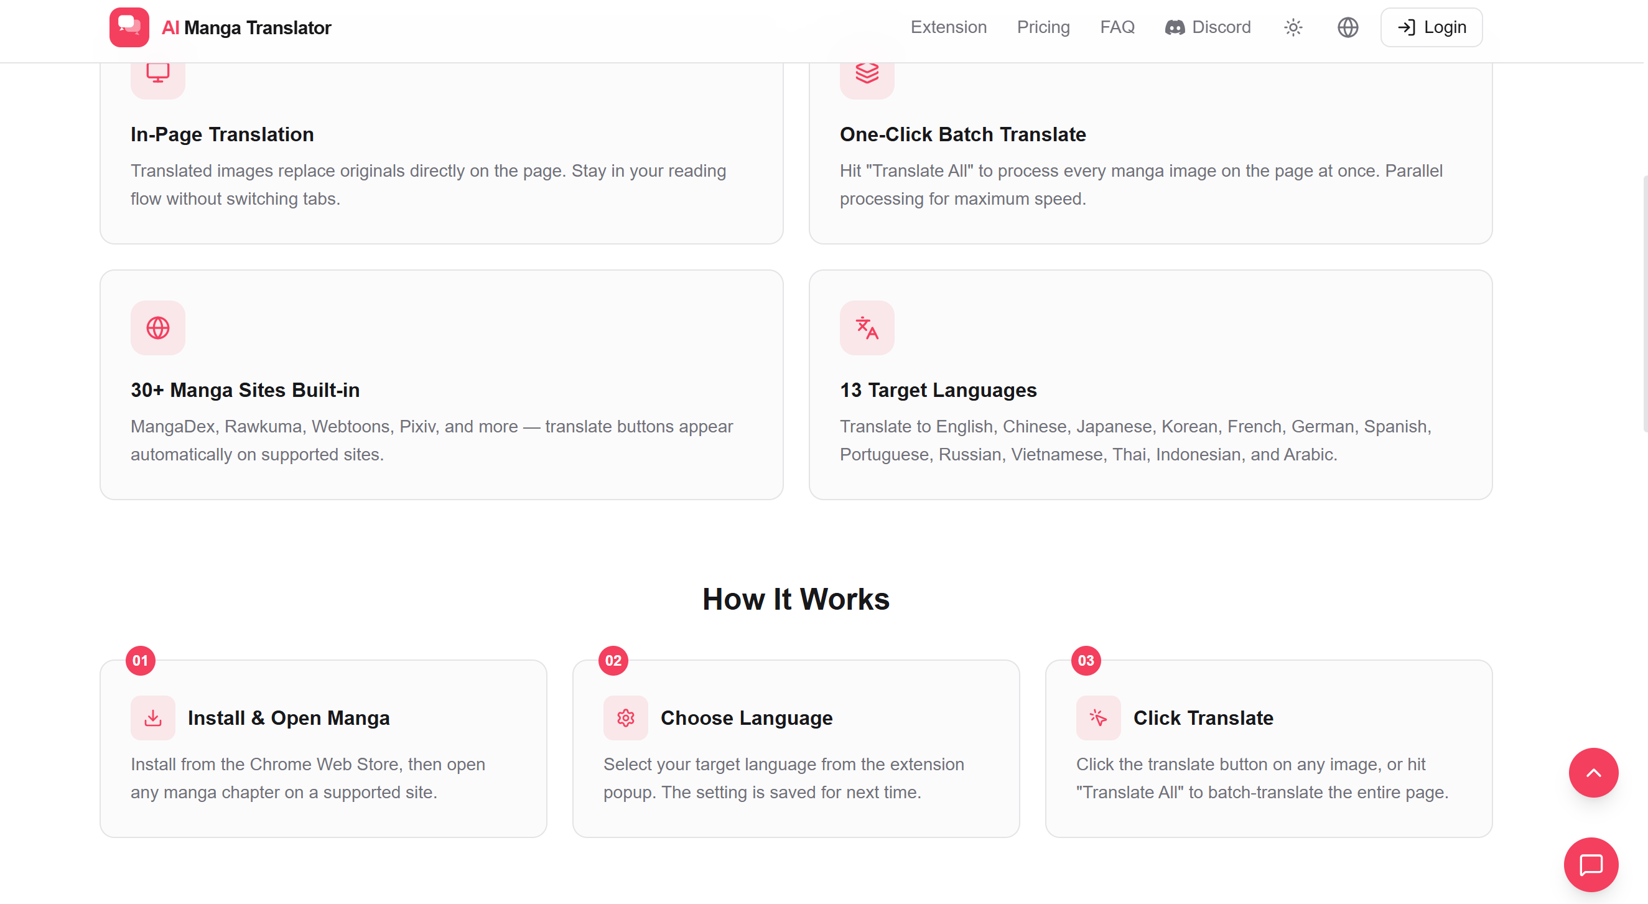Open the Extension nav item

click(948, 27)
